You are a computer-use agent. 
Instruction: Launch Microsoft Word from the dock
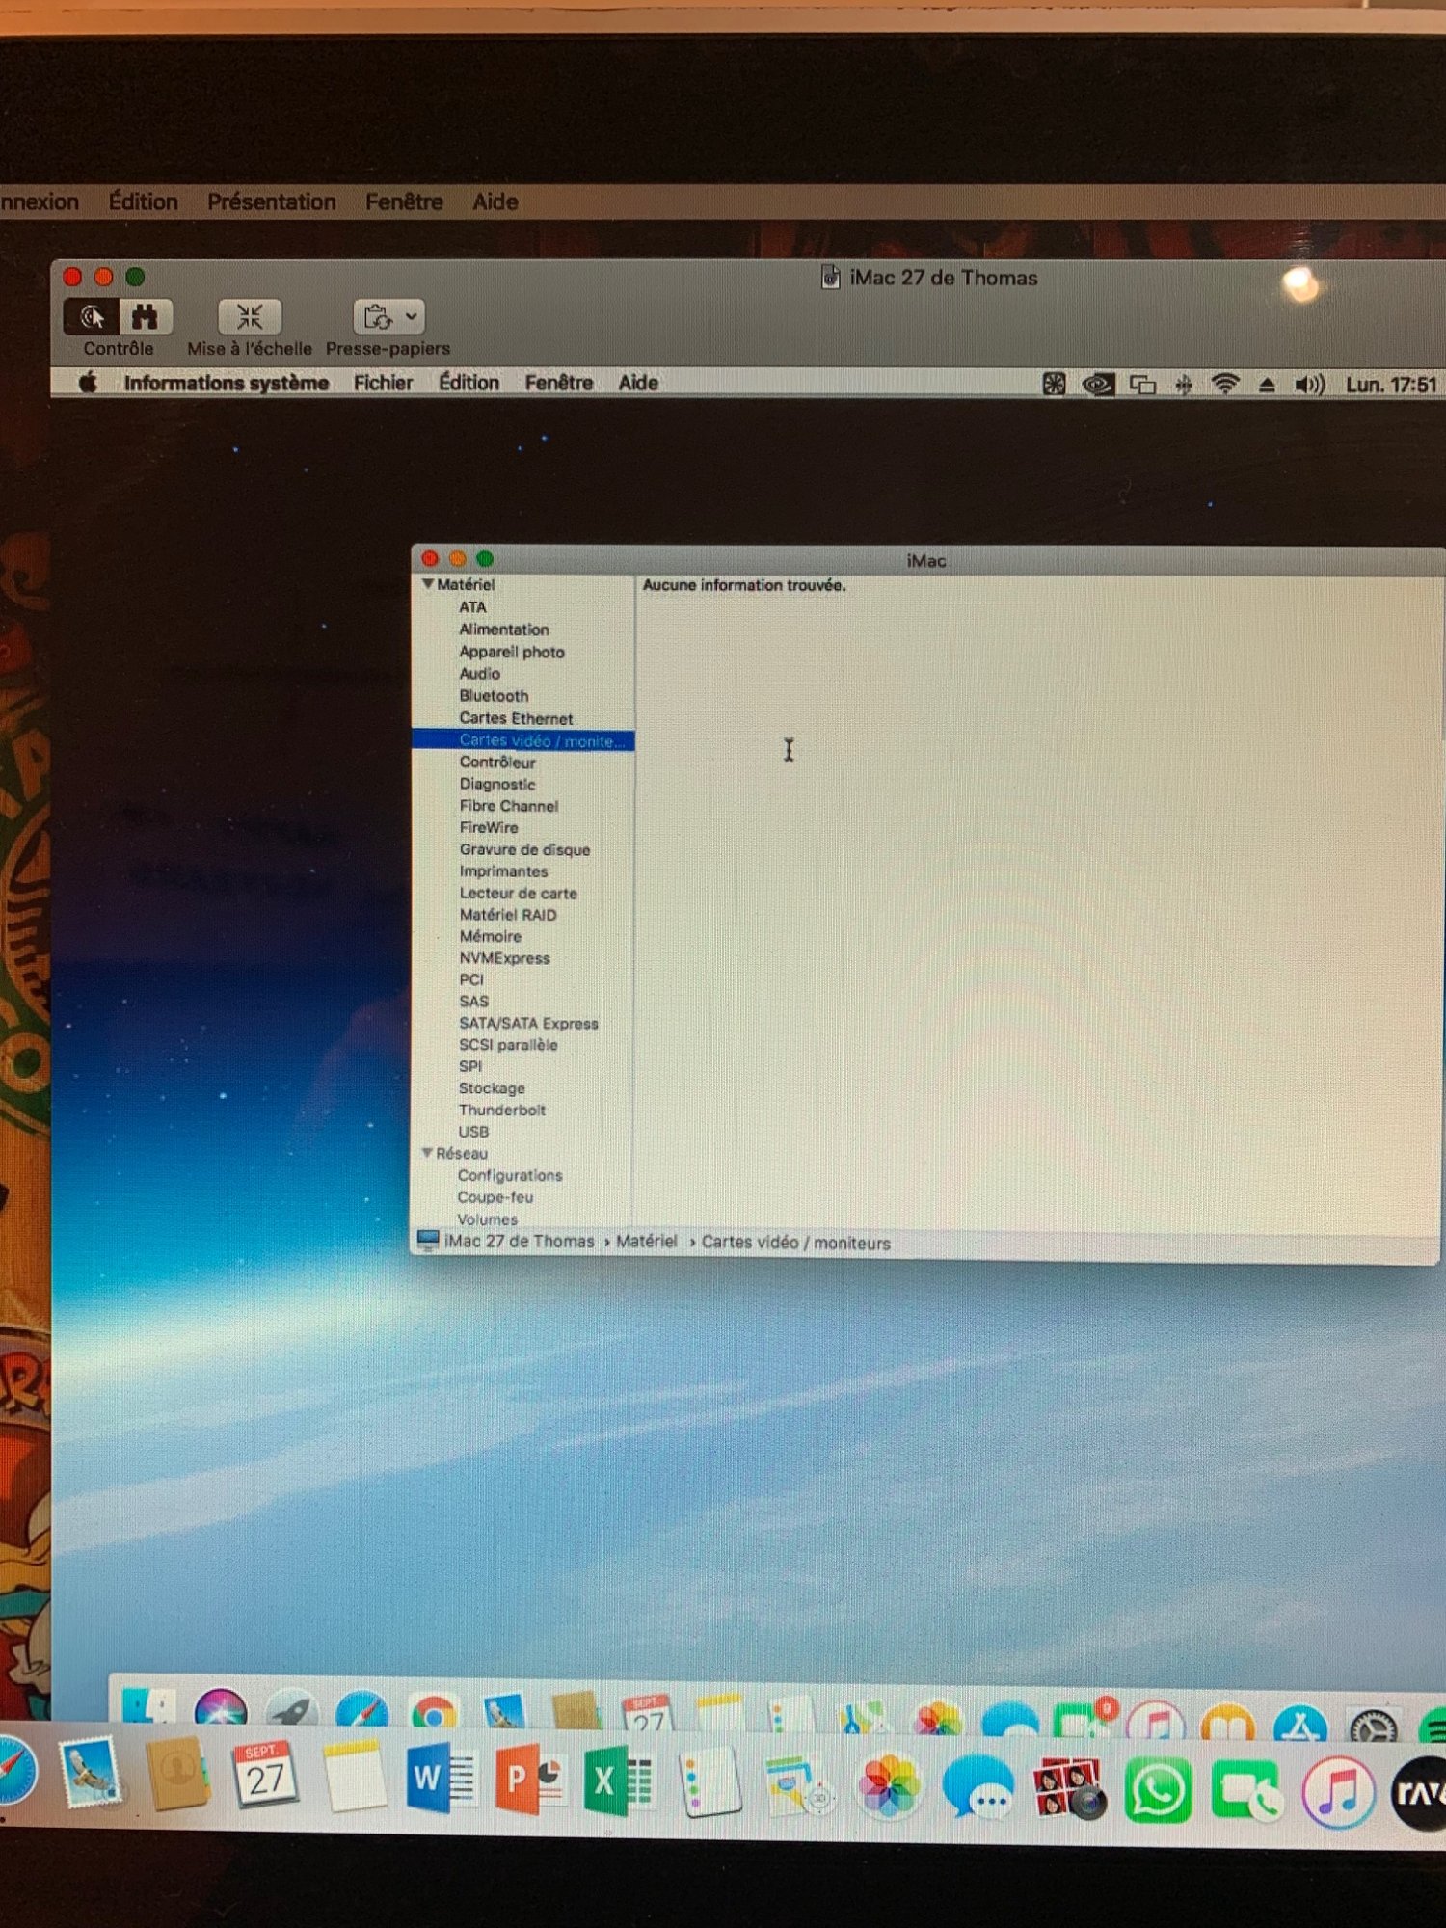pyautogui.click(x=440, y=1778)
